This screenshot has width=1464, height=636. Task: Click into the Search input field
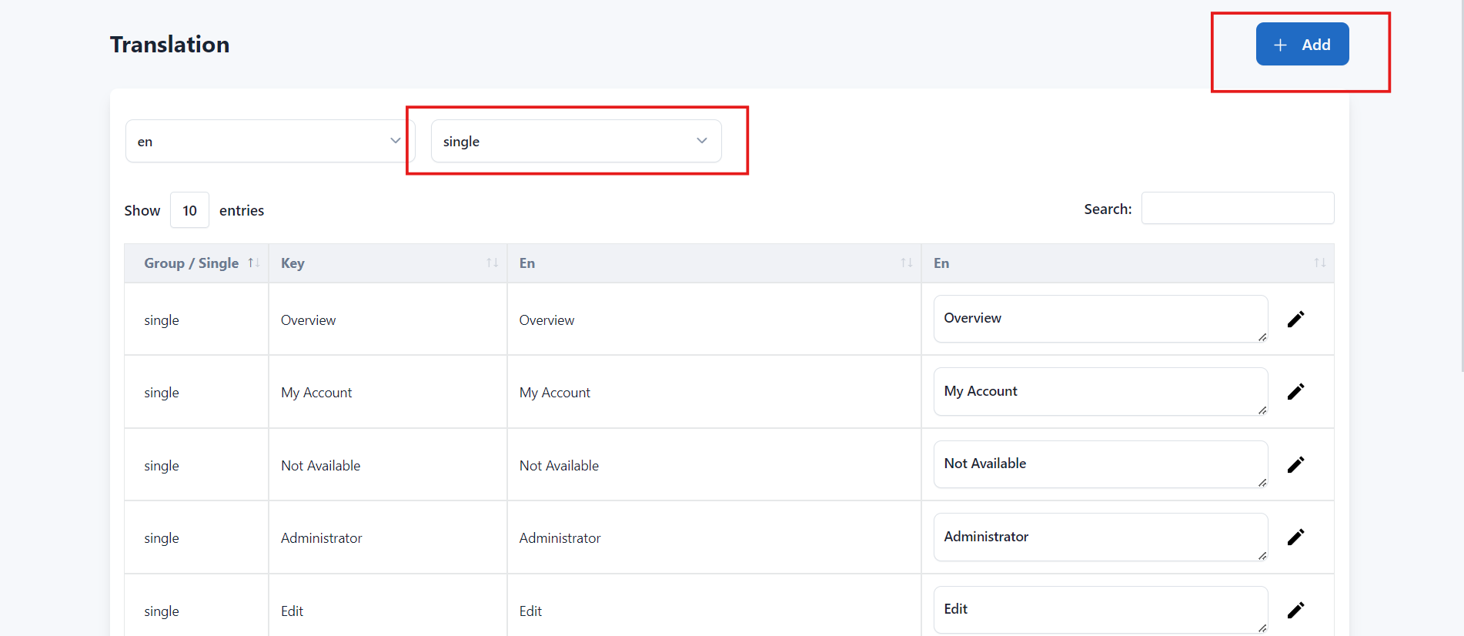1237,209
